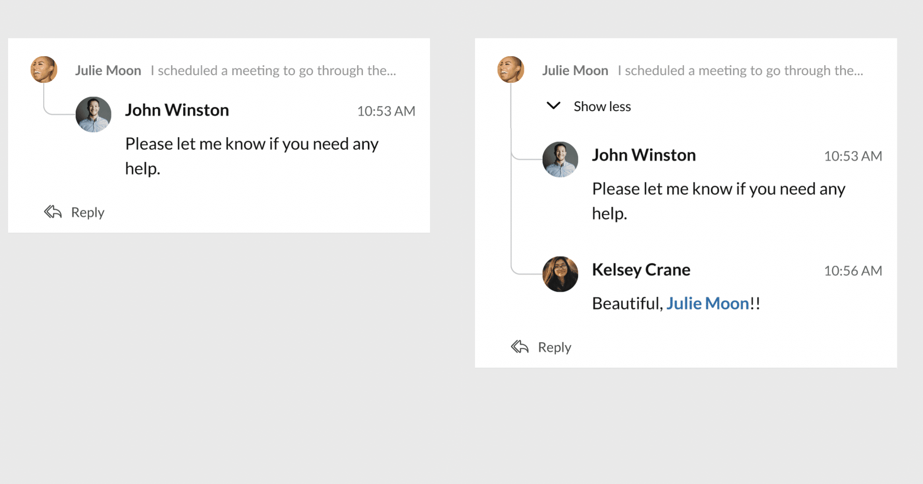This screenshot has width=923, height=484.
Task: Open the parent message preview in the collapsed thread
Action: [273, 71]
